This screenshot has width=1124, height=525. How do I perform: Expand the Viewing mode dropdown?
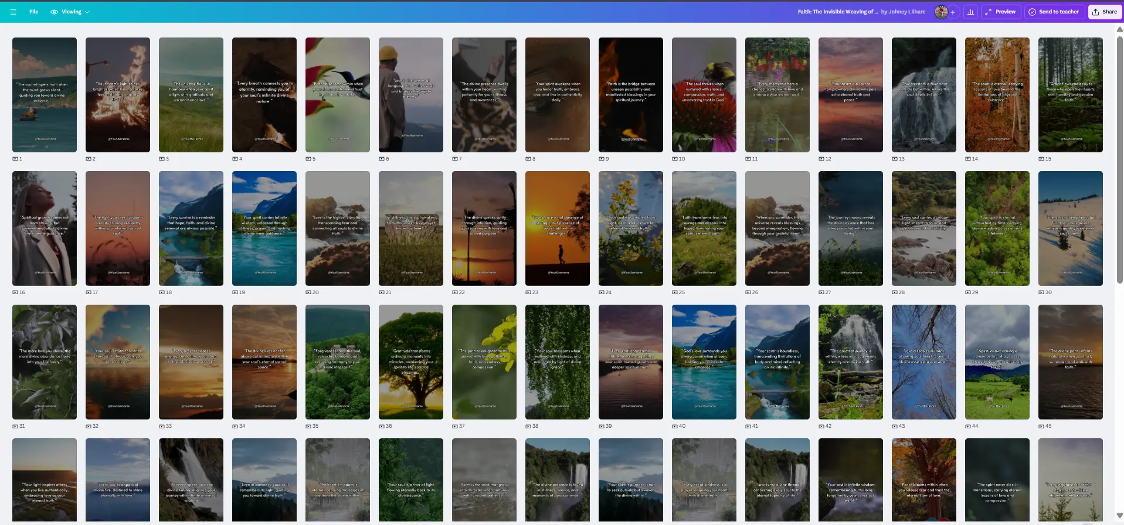[x=70, y=12]
